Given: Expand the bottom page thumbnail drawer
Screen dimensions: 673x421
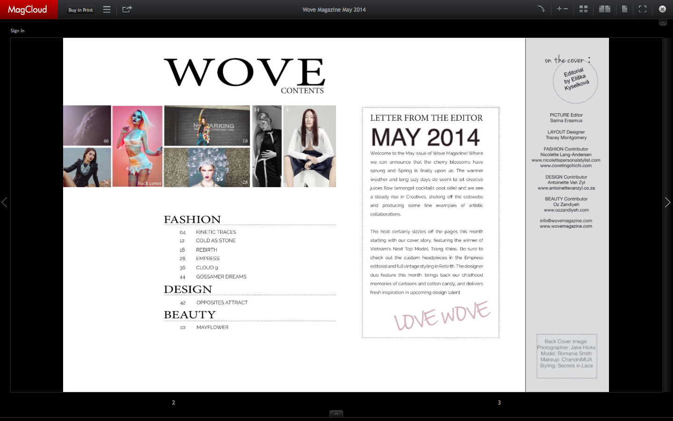Looking at the screenshot, I should coord(336,414).
